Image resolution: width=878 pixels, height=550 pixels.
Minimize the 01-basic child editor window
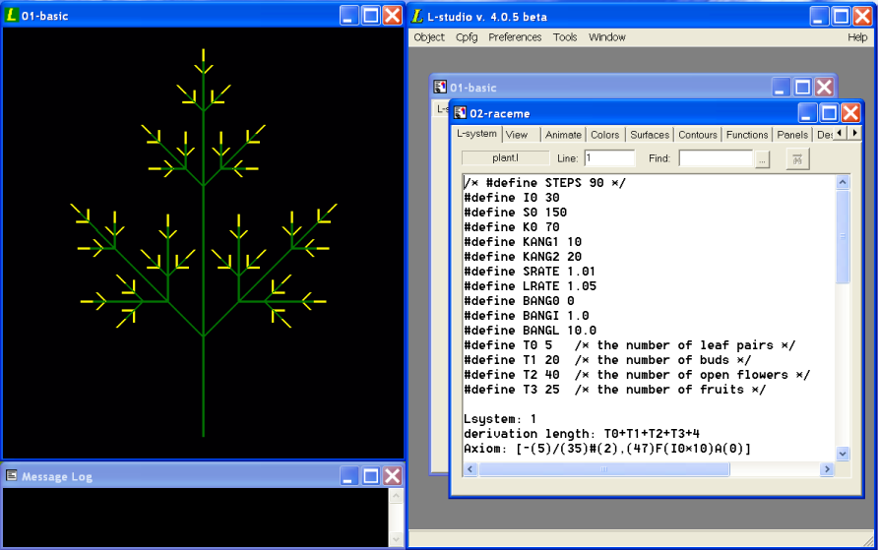click(781, 88)
